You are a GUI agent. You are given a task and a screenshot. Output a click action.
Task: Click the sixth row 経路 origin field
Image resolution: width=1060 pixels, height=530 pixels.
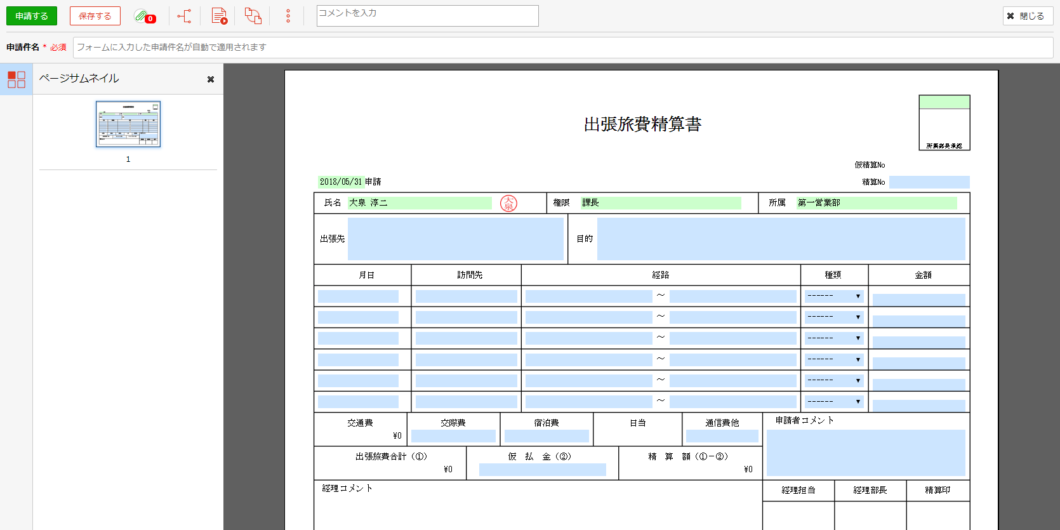589,402
